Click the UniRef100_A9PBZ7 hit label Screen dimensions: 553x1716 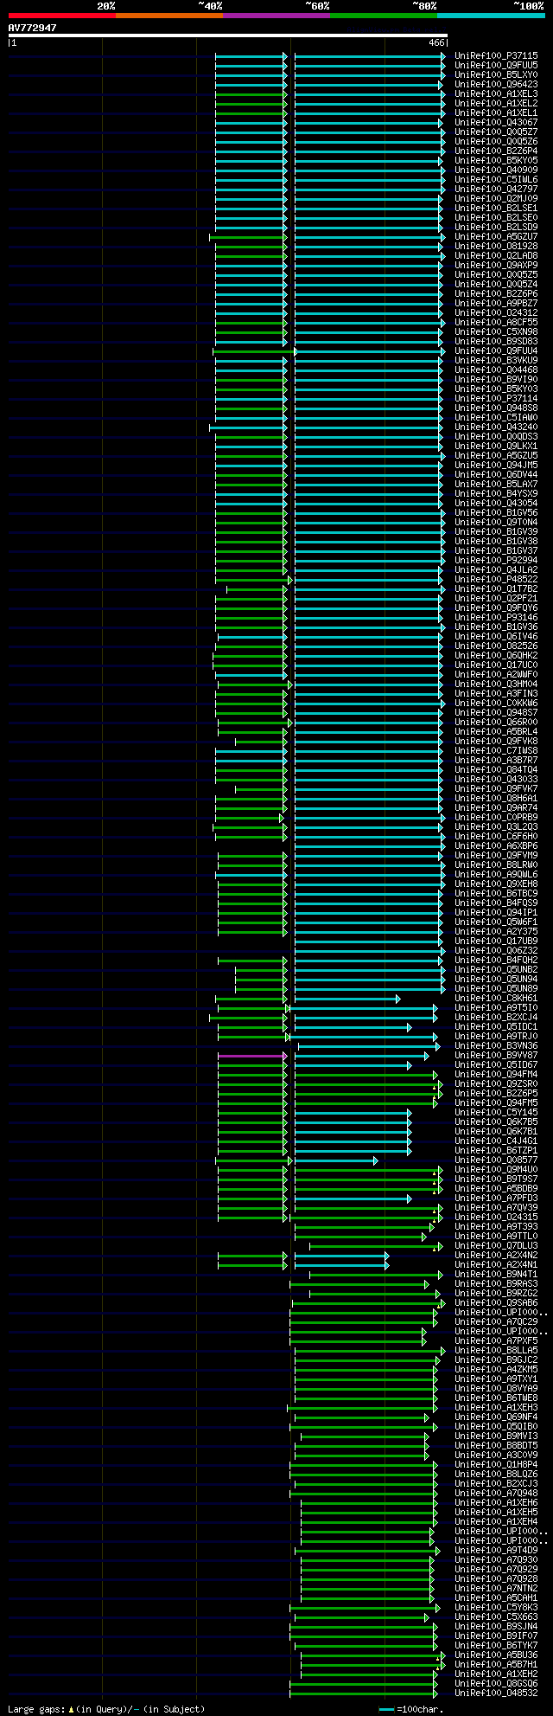coord(496,304)
